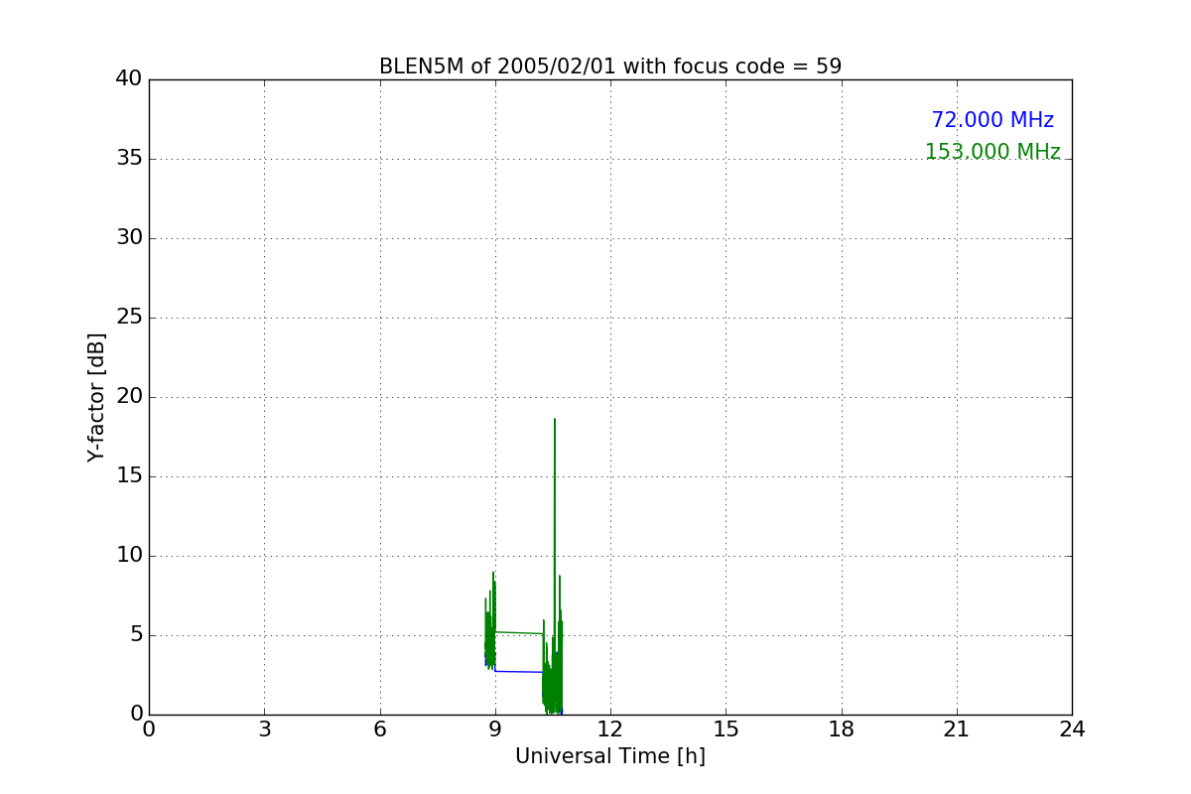This screenshot has height=794, width=1191.
Task: Click the y-axis tick label '25'
Action: pyautogui.click(x=129, y=318)
